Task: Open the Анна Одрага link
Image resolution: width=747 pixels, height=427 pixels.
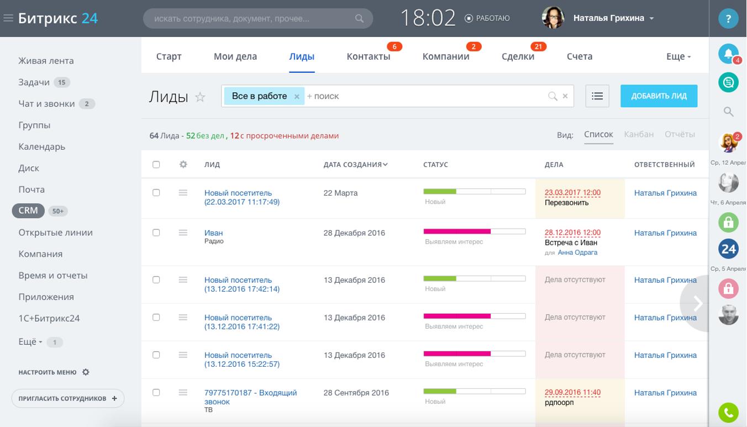Action: coord(577,252)
